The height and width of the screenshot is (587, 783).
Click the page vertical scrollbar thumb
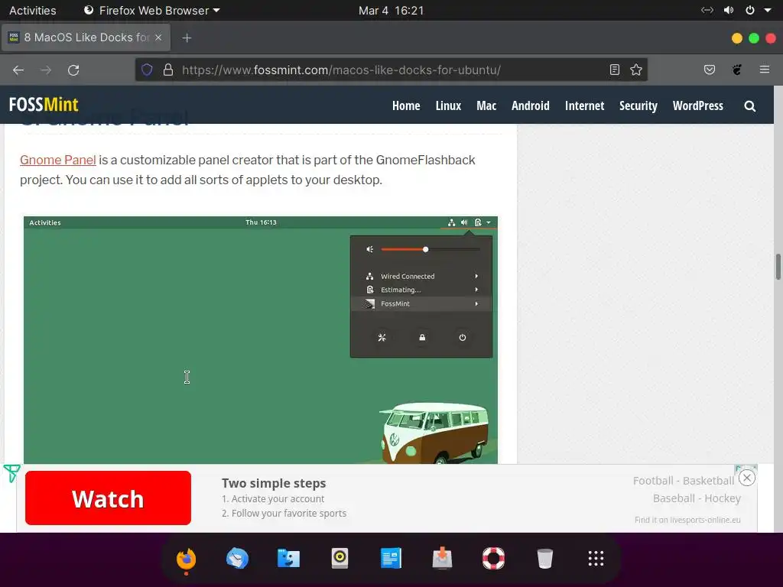pos(778,267)
